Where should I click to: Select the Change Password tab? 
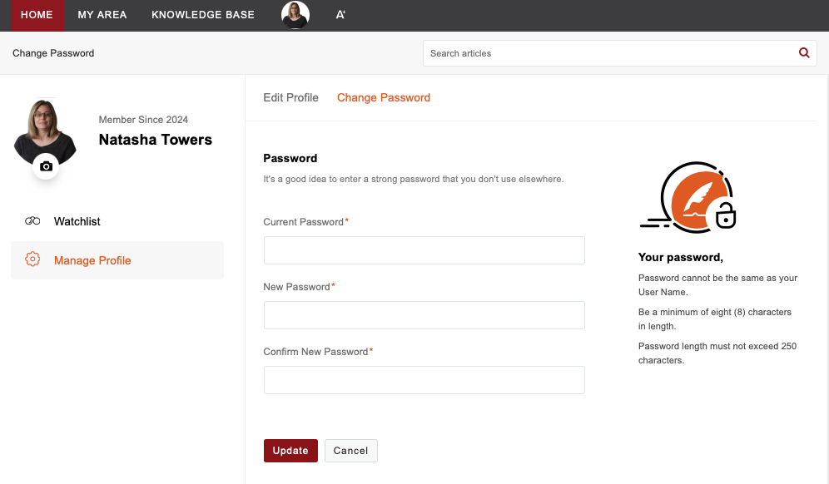384,98
